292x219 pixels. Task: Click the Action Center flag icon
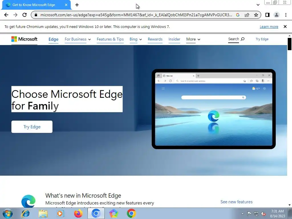pyautogui.click(x=249, y=213)
